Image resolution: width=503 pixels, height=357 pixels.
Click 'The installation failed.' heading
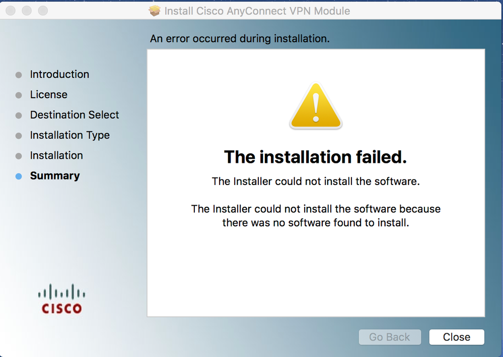[x=315, y=157]
